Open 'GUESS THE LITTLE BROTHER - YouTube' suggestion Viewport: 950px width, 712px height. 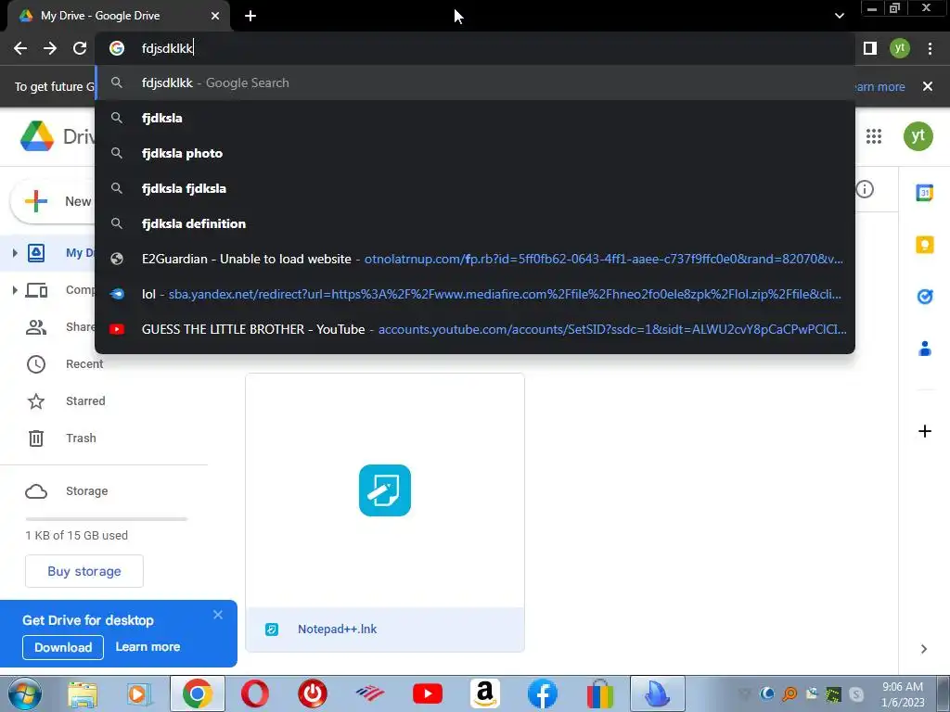(x=475, y=329)
